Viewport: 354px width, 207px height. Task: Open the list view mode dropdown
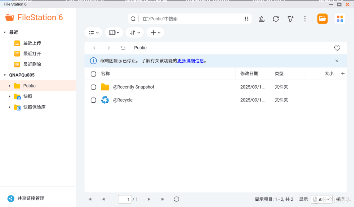click(93, 32)
